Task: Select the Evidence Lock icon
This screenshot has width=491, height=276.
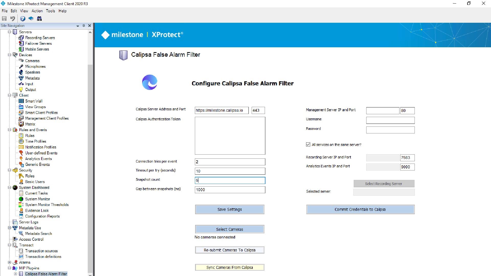Action: 21,210
